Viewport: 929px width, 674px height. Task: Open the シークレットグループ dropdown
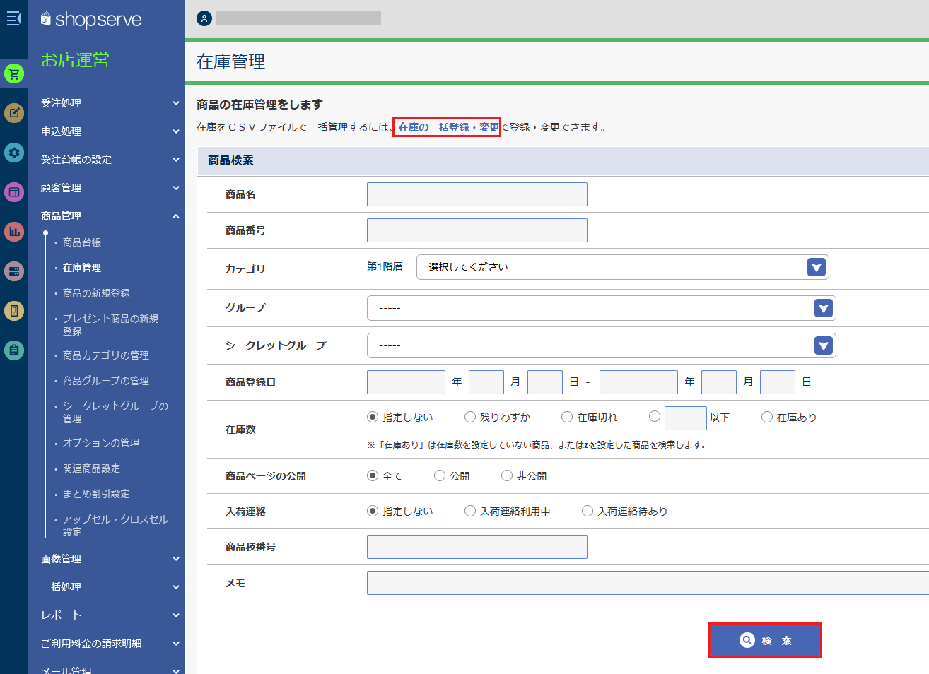pyautogui.click(x=601, y=345)
